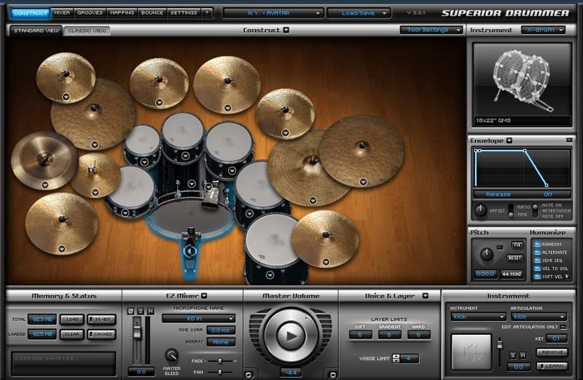The width and height of the screenshot is (583, 380).
Task: Open the Tool Settings dropdown
Action: (x=431, y=30)
